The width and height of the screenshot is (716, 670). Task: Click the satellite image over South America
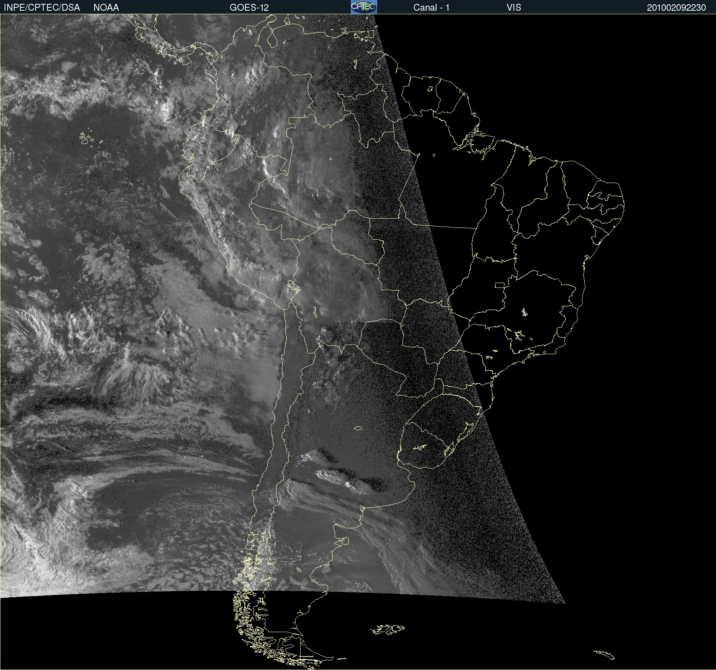358,342
